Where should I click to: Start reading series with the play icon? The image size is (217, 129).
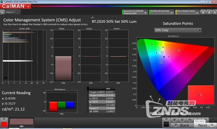182,120
